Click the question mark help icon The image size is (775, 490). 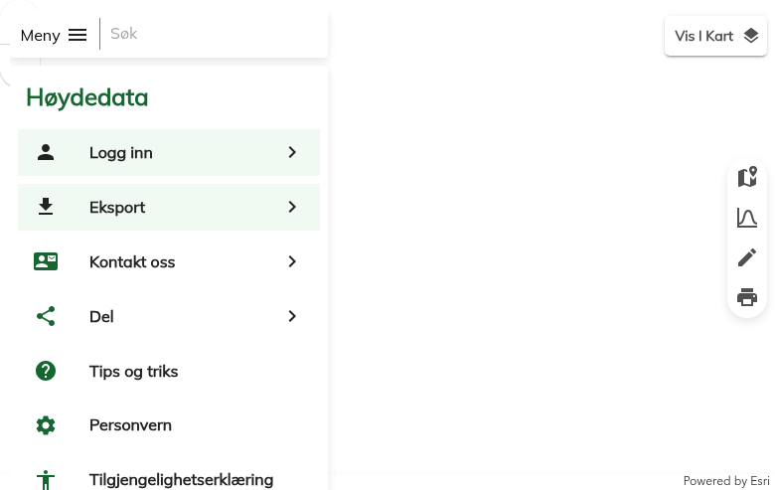click(x=46, y=371)
